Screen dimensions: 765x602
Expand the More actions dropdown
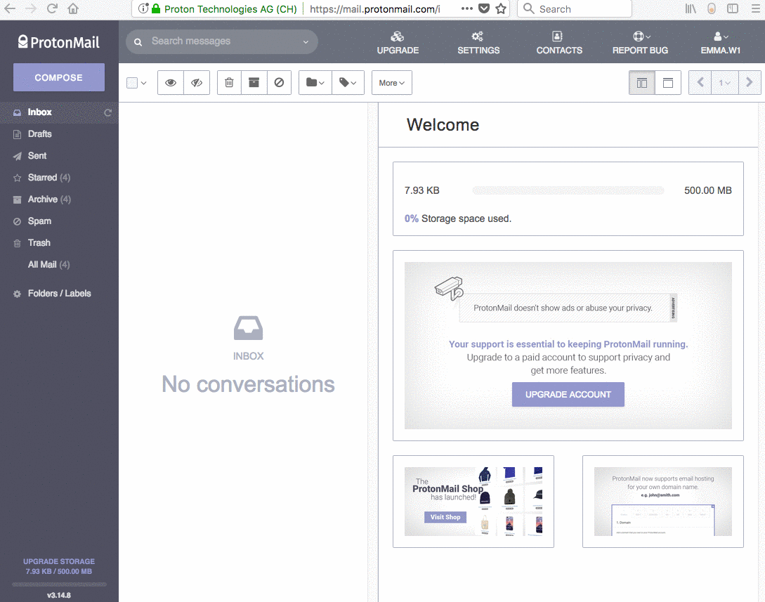pos(391,82)
